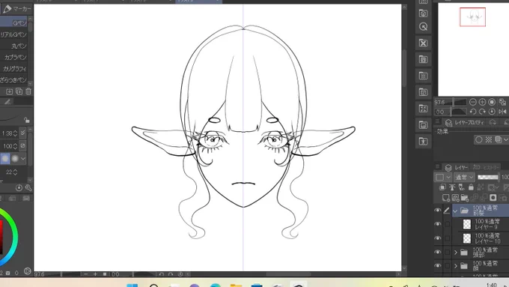Zoom in in Navigator panel

click(482, 102)
